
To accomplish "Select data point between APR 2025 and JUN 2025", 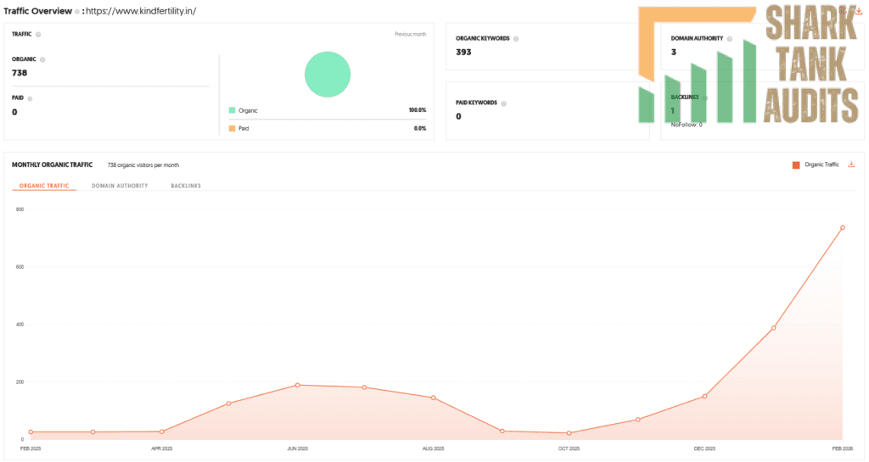I will tap(229, 404).
